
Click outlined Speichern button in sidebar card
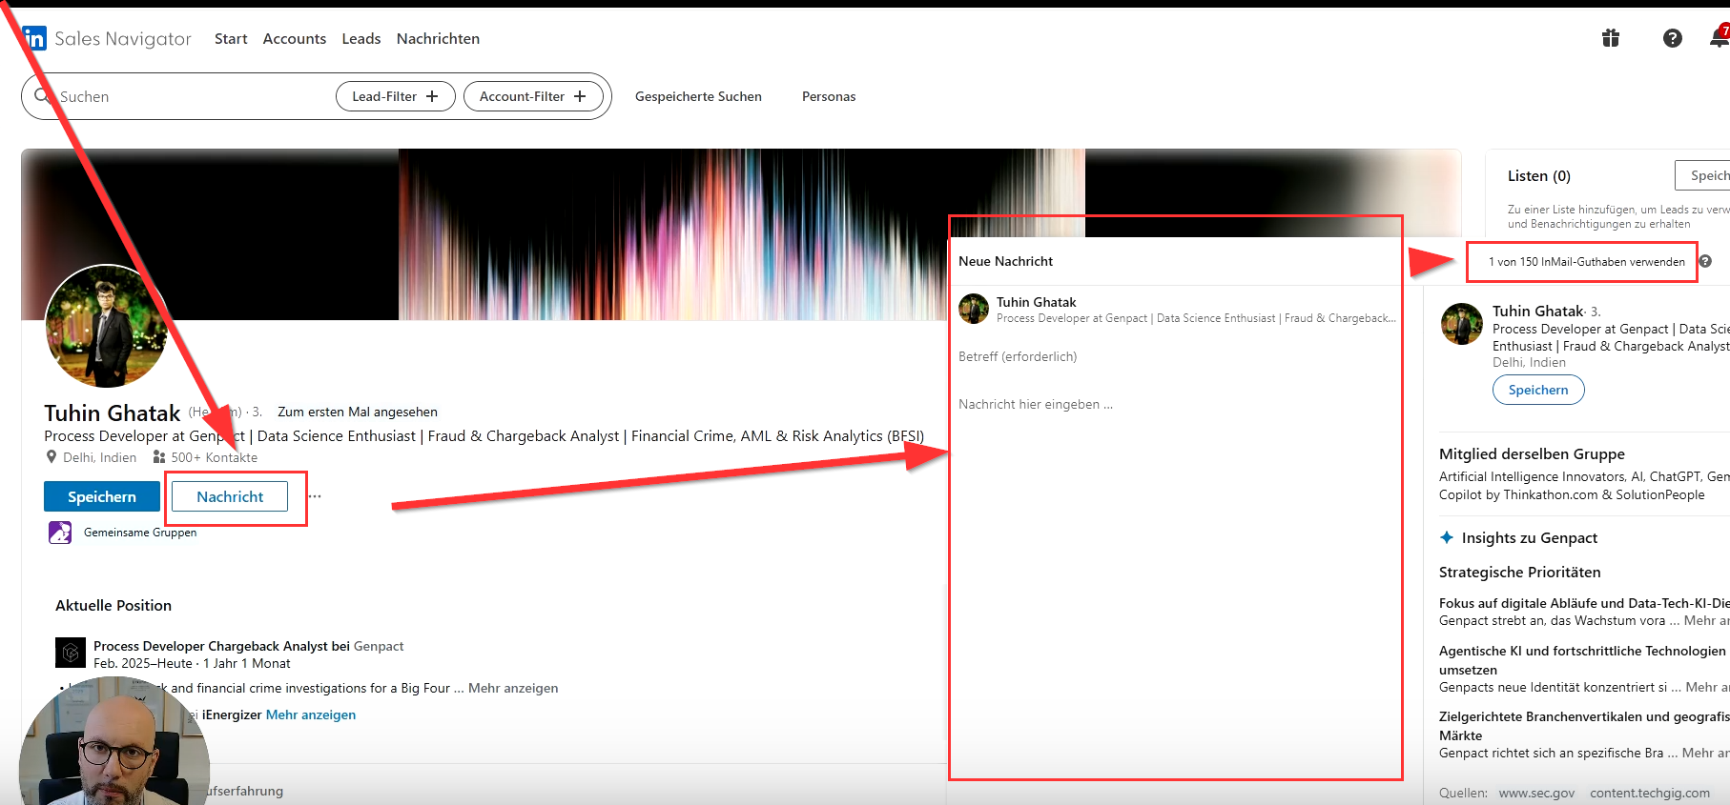(1538, 390)
